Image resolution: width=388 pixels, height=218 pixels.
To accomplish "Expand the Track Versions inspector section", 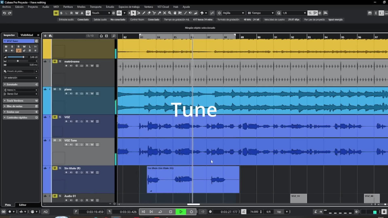I will tap(21, 101).
